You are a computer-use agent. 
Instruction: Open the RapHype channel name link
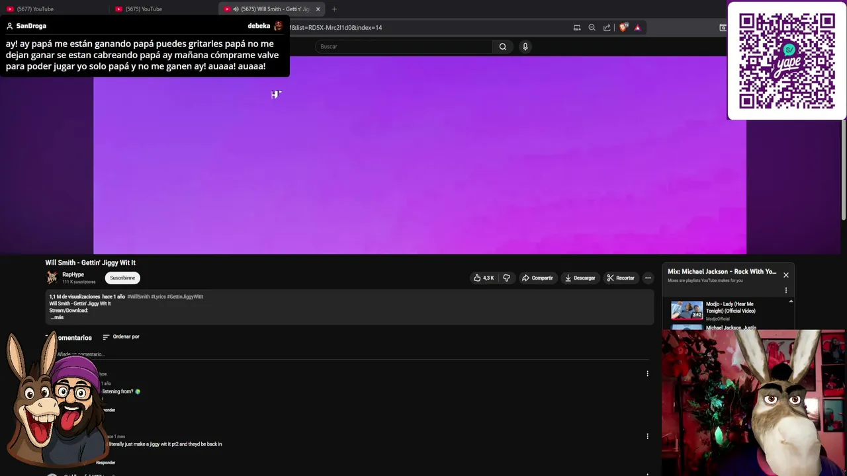pyautogui.click(x=73, y=274)
